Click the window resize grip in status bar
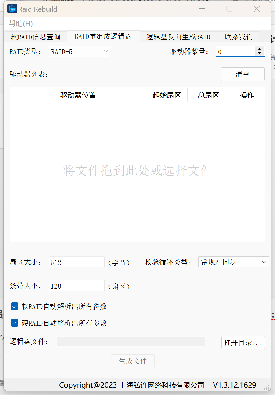This screenshot has width=275, height=395. click(x=267, y=387)
